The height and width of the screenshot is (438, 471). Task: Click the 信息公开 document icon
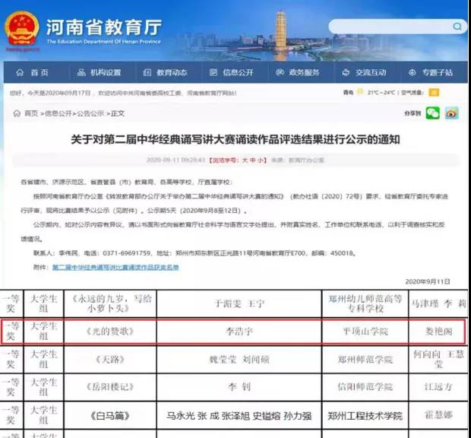(213, 72)
